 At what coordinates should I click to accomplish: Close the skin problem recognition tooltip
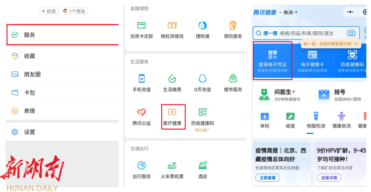356,44
